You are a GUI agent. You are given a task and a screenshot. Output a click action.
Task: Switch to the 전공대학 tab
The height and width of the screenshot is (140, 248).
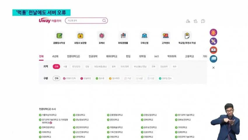point(93,56)
